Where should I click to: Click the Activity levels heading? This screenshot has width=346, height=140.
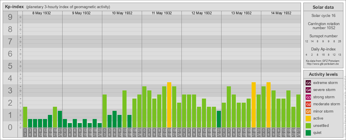coord(323,74)
